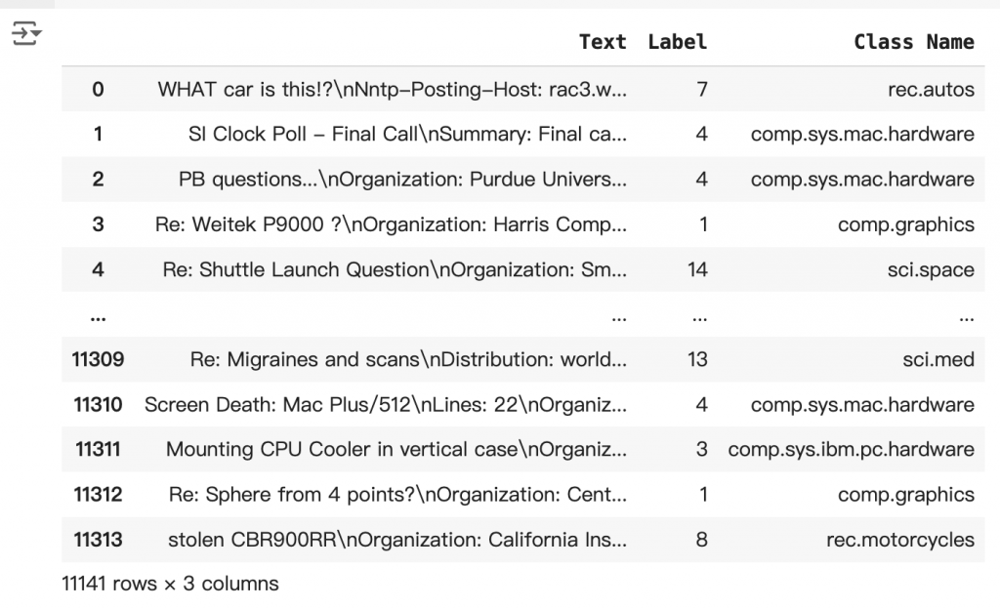The height and width of the screenshot is (609, 1000).
Task: Select the 'SI Clock Poll' text cell
Action: [407, 134]
